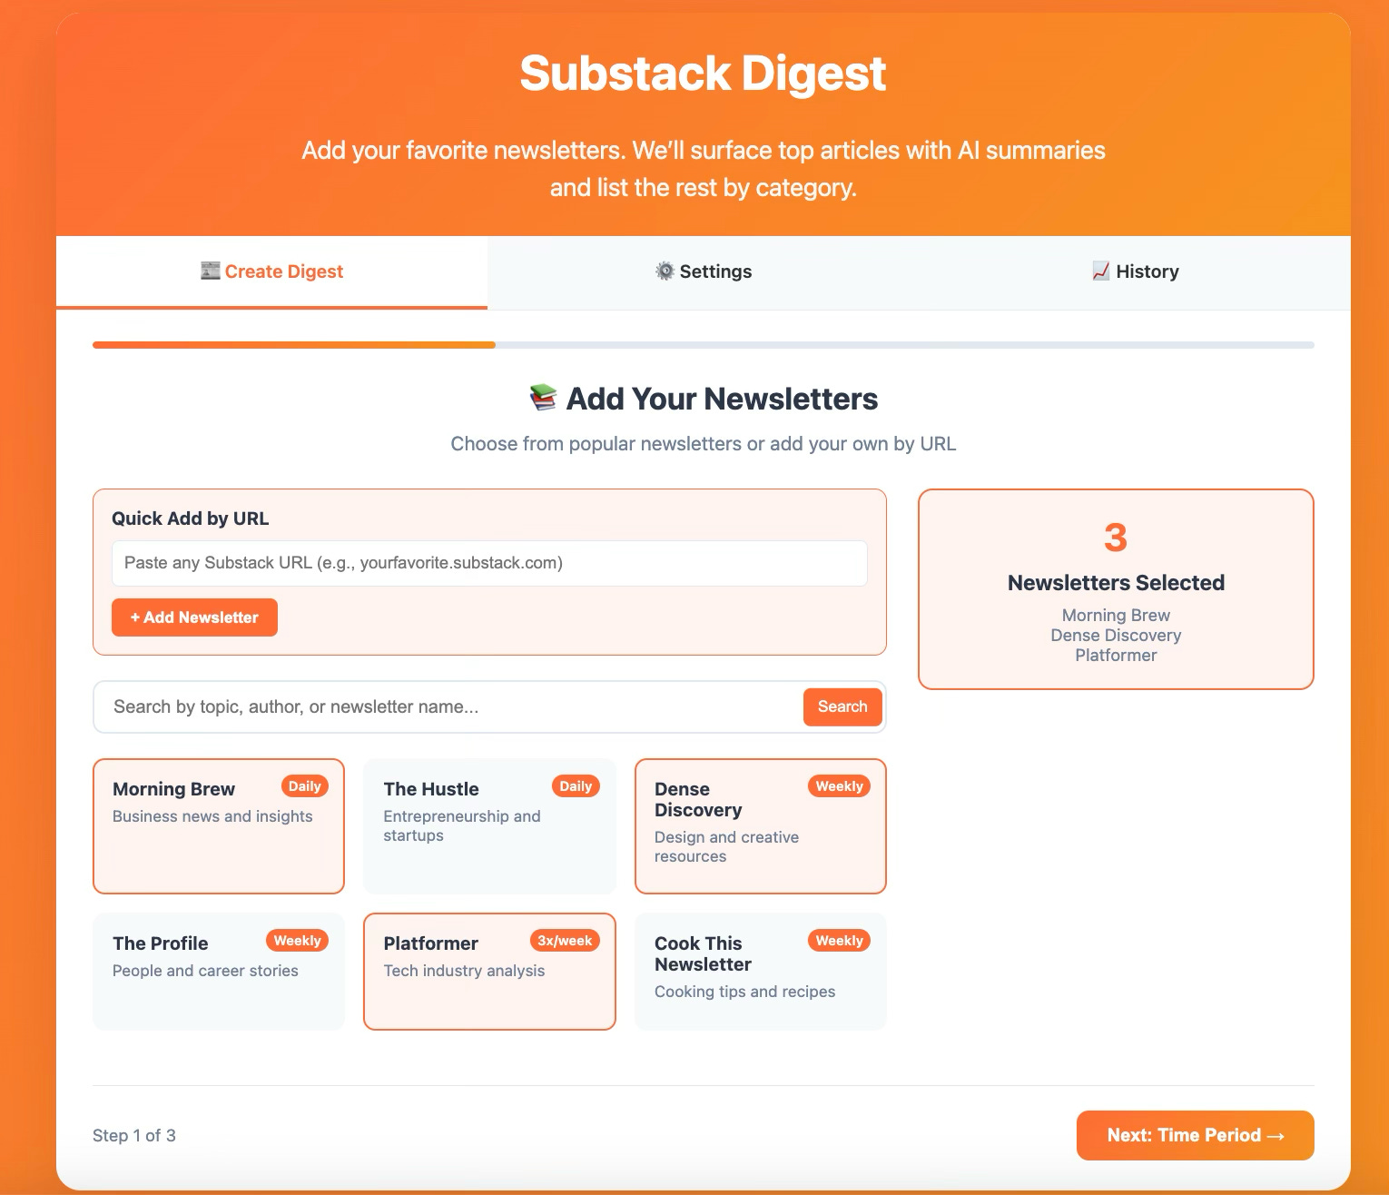Click the People and career stories description
Image resolution: width=1389 pixels, height=1195 pixels.
click(x=205, y=971)
